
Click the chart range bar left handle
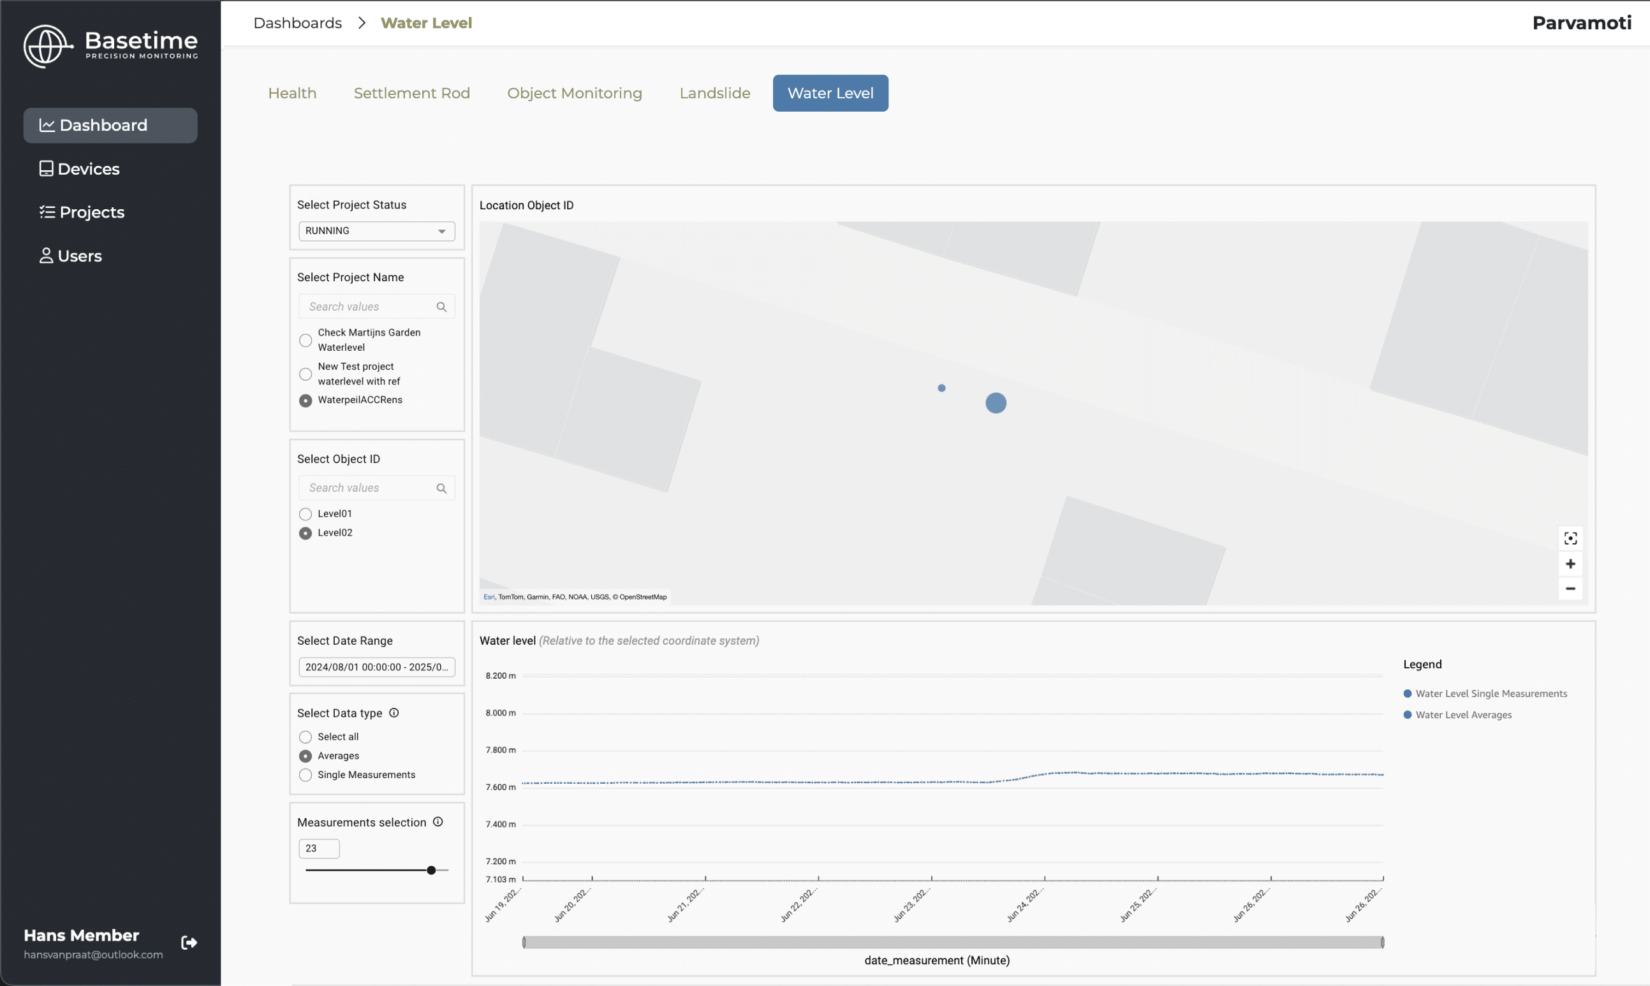coord(524,942)
